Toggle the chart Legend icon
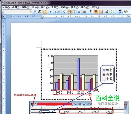This screenshot has width=131, height=114. [x=101, y=12]
